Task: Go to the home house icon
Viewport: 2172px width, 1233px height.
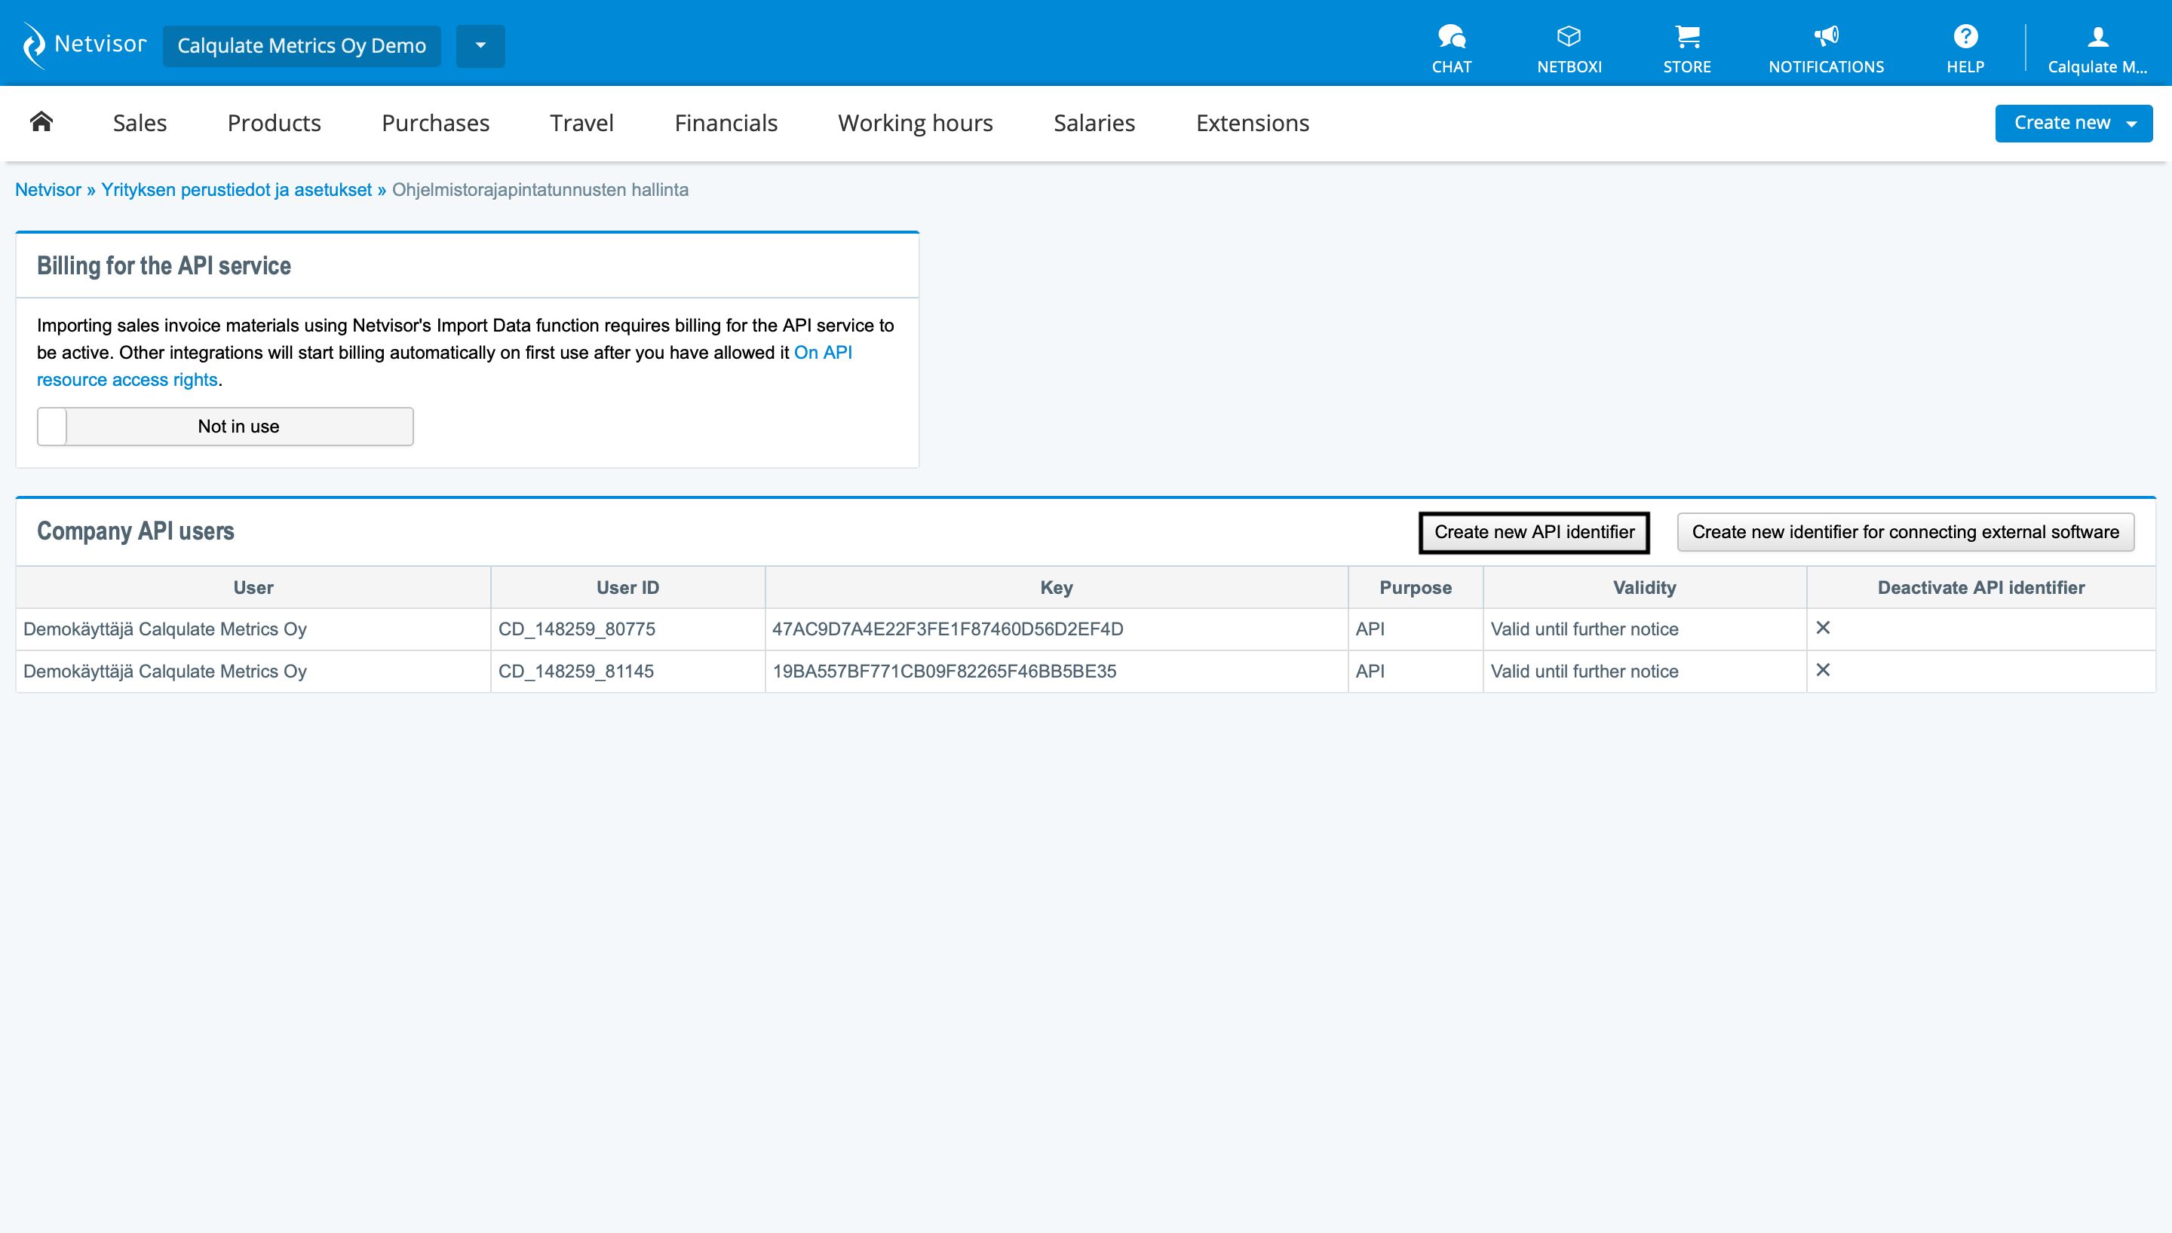Action: tap(41, 122)
